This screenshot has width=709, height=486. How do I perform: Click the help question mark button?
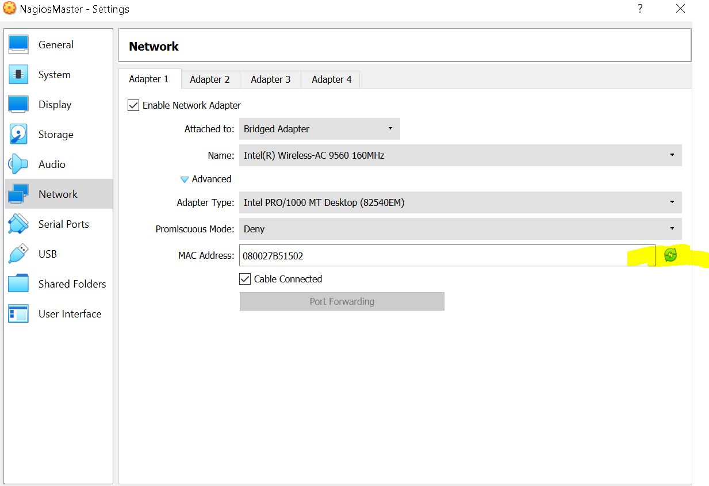point(639,9)
